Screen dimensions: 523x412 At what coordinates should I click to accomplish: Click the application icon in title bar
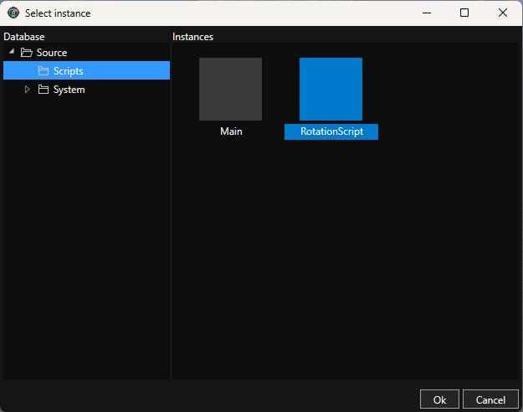click(13, 13)
